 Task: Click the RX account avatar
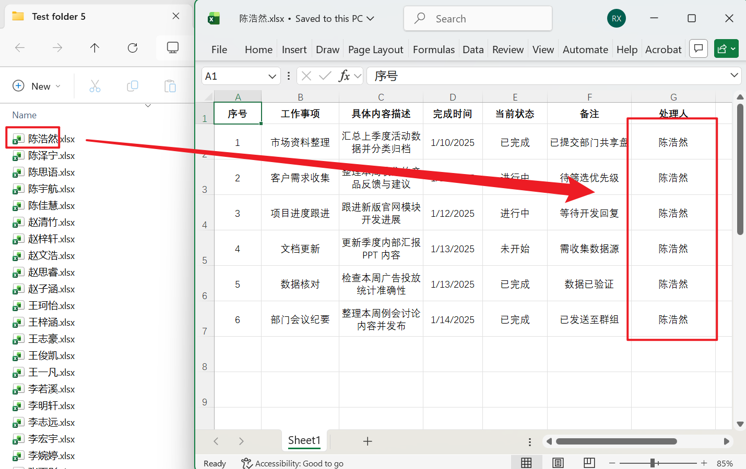616,18
